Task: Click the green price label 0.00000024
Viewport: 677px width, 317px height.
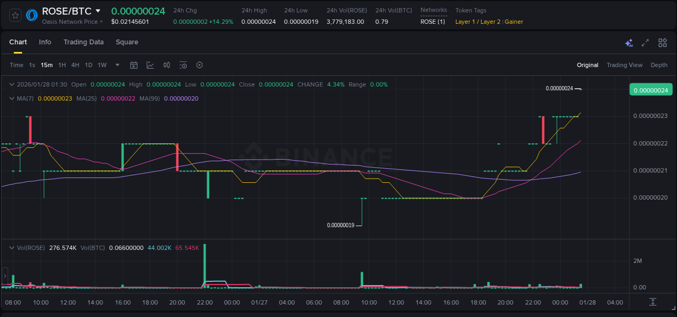Action: [x=650, y=89]
